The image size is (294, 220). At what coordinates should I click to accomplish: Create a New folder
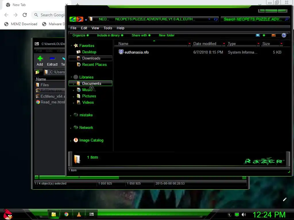point(167,35)
